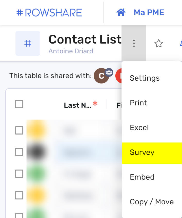Check the third row checkbox
182x218 pixels.
click(19, 174)
